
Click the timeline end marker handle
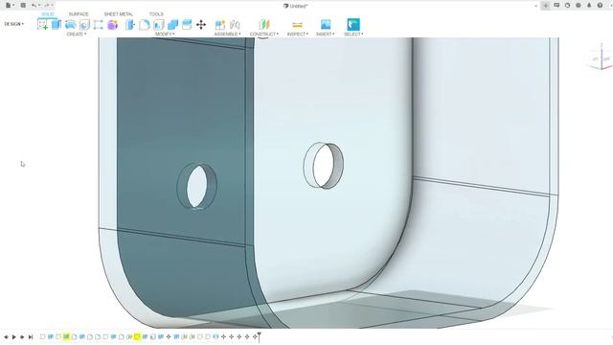pos(260,336)
